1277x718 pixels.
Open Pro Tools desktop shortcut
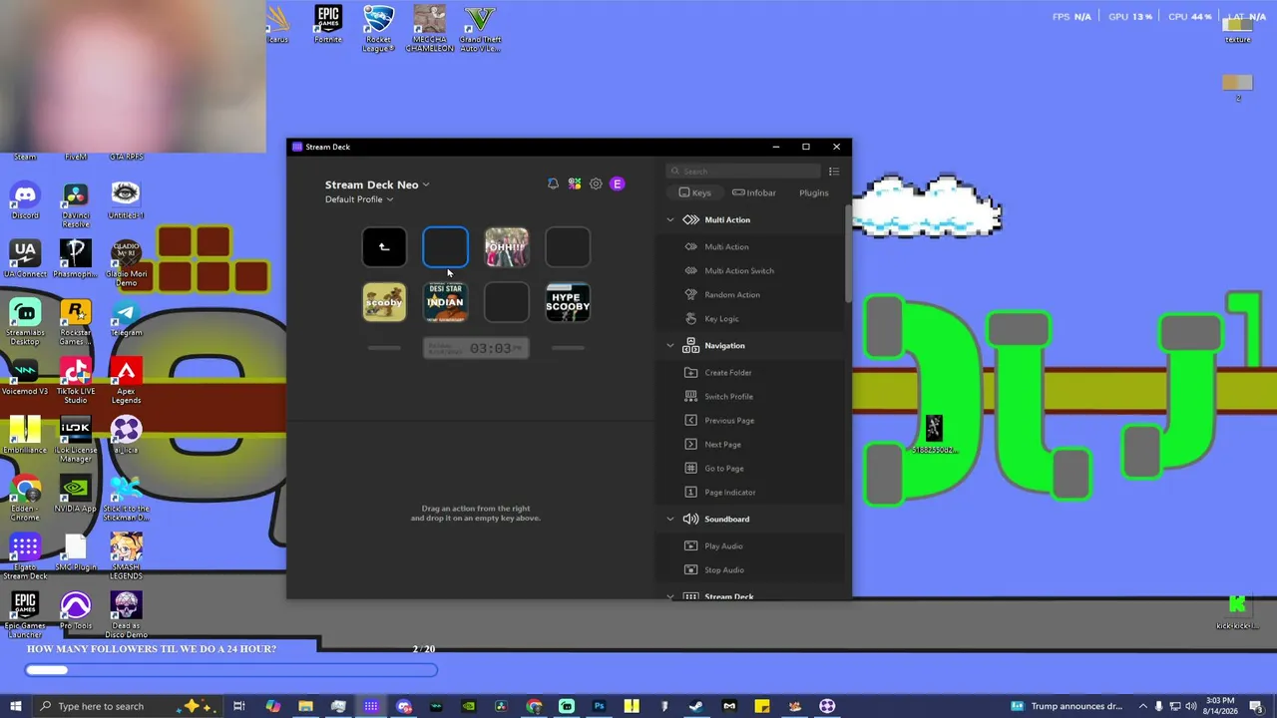(75, 611)
